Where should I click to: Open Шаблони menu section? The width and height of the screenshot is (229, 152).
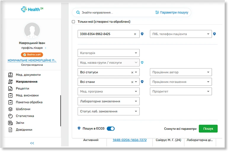tap(23, 109)
